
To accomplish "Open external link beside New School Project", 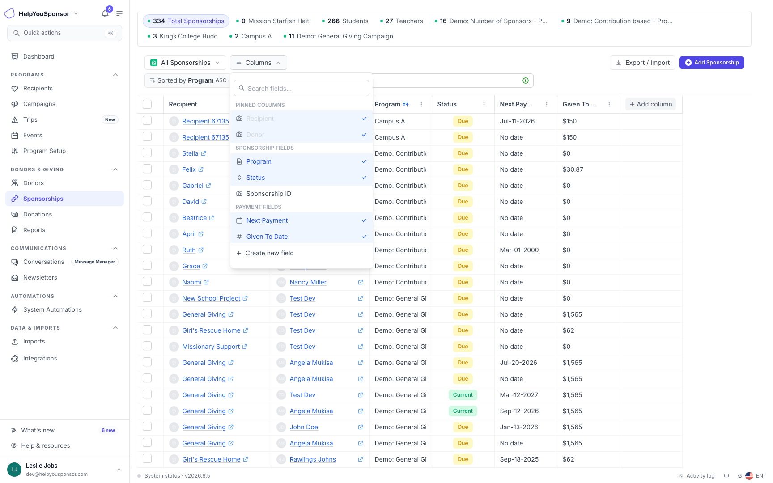I will coord(245,298).
